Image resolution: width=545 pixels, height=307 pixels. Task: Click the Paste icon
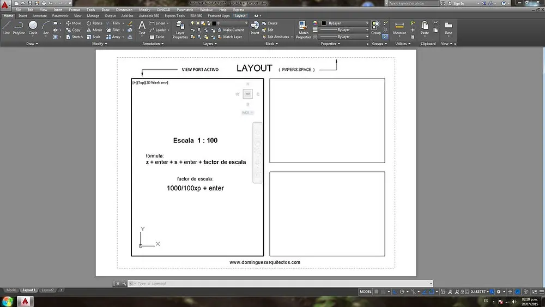click(425, 27)
